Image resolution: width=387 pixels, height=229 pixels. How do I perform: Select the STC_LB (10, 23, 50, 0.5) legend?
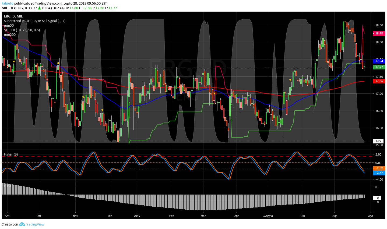[x=22, y=30]
